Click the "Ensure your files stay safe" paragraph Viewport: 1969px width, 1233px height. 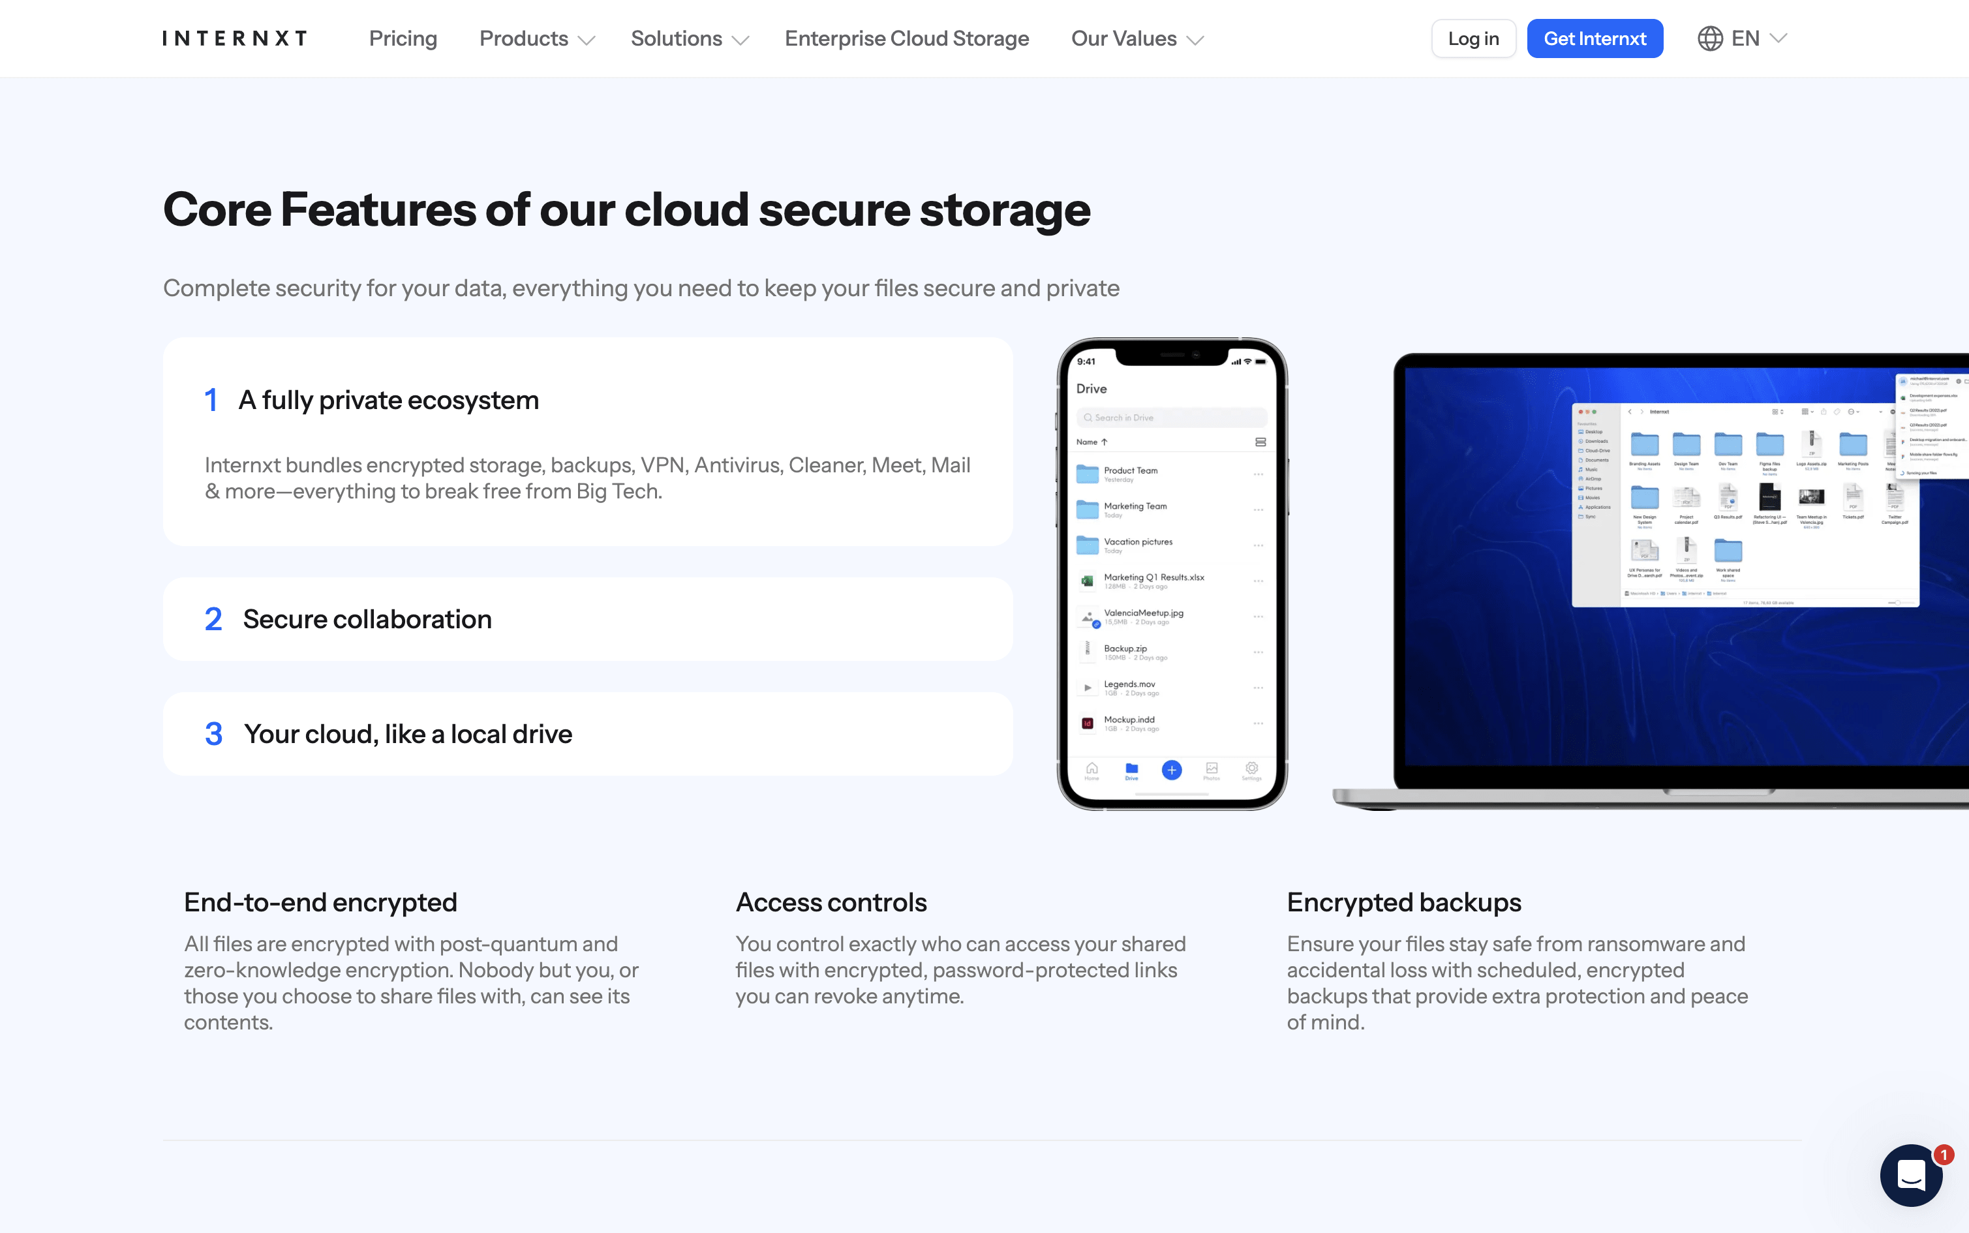click(1518, 982)
